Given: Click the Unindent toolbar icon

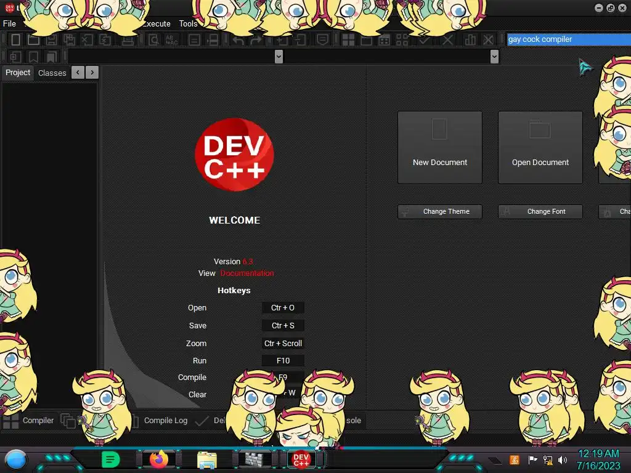Looking at the screenshot, I should (x=300, y=40).
